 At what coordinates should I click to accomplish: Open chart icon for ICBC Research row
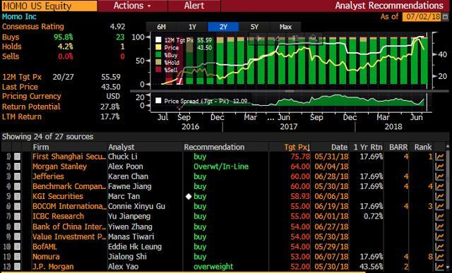(439, 217)
